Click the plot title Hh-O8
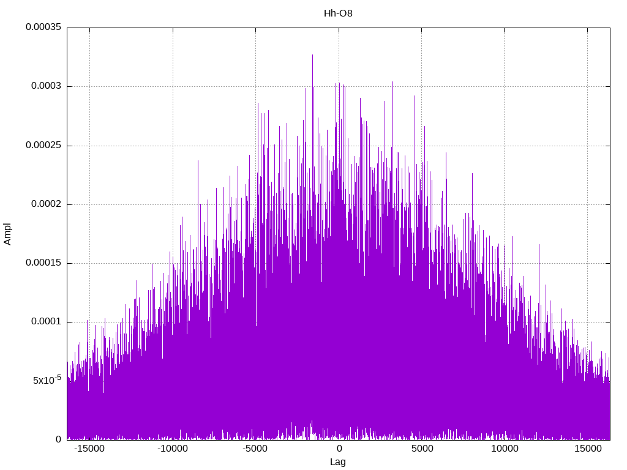Screen dimensions: 627x470 point(338,13)
